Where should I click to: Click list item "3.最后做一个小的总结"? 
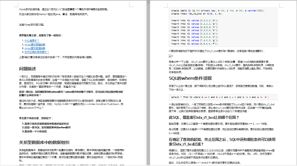point(34,131)
